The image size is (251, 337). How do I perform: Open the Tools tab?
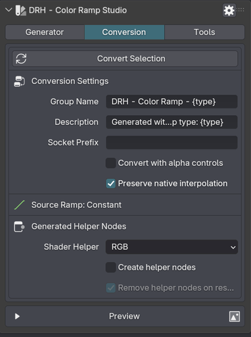click(204, 32)
